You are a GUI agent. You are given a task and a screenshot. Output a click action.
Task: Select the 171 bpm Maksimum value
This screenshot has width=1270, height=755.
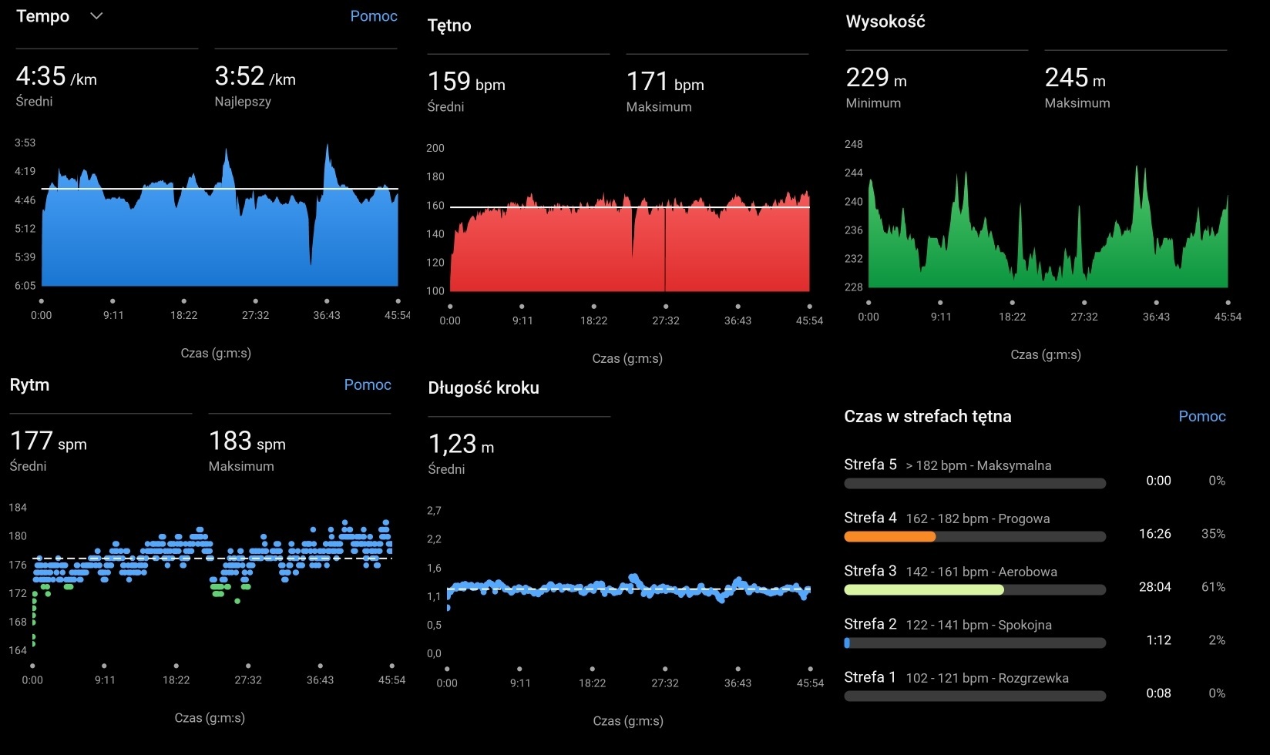664,82
